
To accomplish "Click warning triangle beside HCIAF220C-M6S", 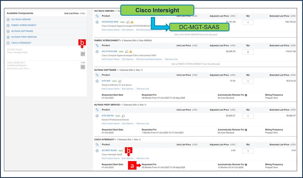I will tap(132, 22).
